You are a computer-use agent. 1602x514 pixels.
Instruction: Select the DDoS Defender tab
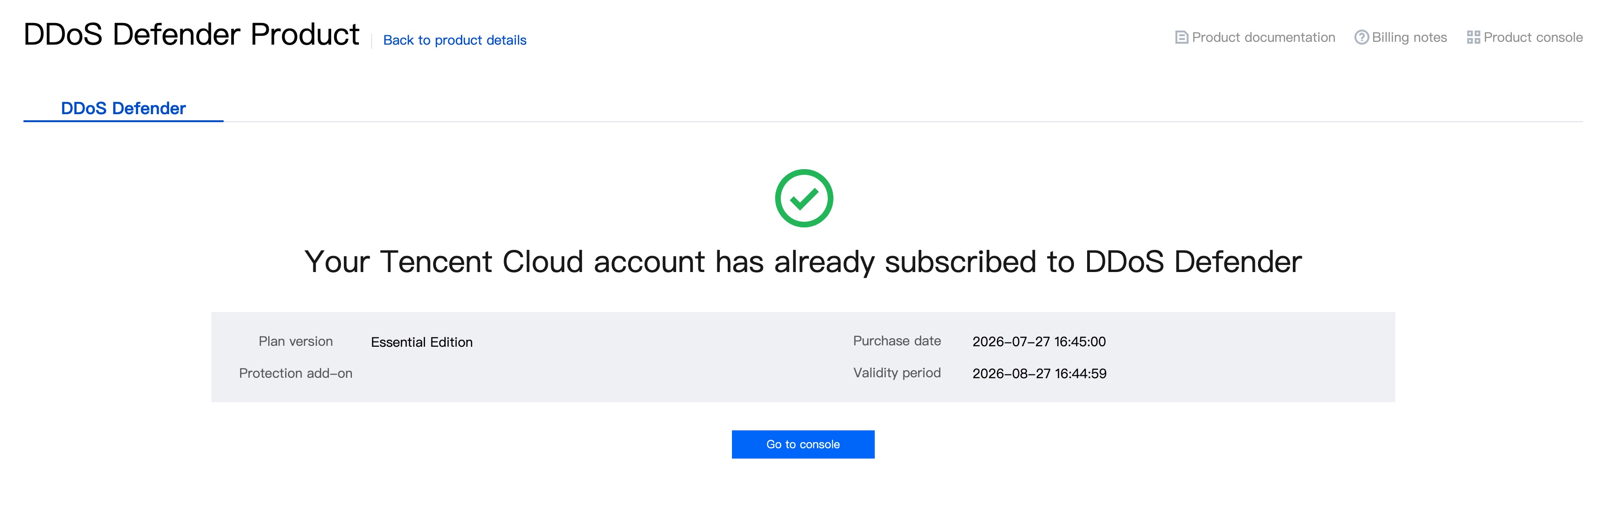click(123, 108)
